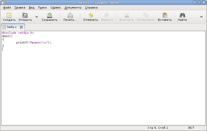The height and width of the screenshot is (131, 207).
Task: Open the Поиск menu
Action: click(42, 8)
